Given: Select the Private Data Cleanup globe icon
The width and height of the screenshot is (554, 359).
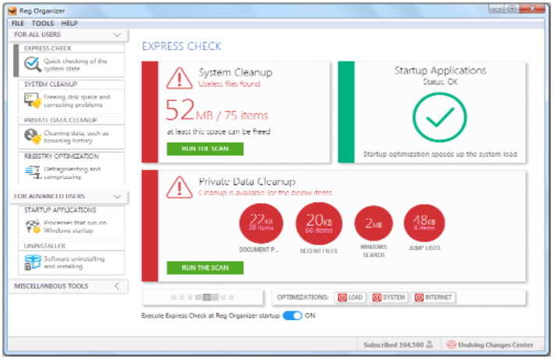Looking at the screenshot, I should (33, 136).
